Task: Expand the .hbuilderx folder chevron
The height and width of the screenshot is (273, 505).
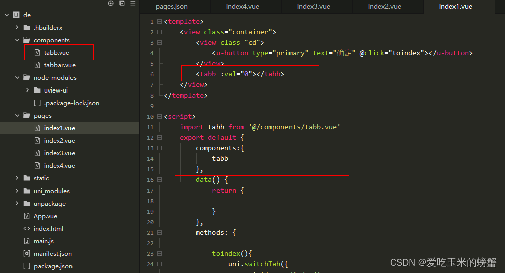Action: click(x=17, y=27)
